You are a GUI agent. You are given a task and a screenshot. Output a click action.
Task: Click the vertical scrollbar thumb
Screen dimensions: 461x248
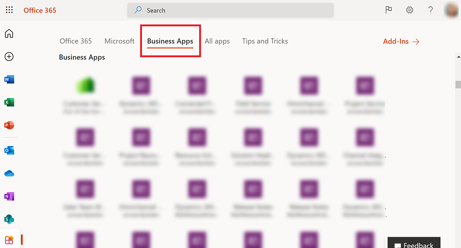[458, 84]
